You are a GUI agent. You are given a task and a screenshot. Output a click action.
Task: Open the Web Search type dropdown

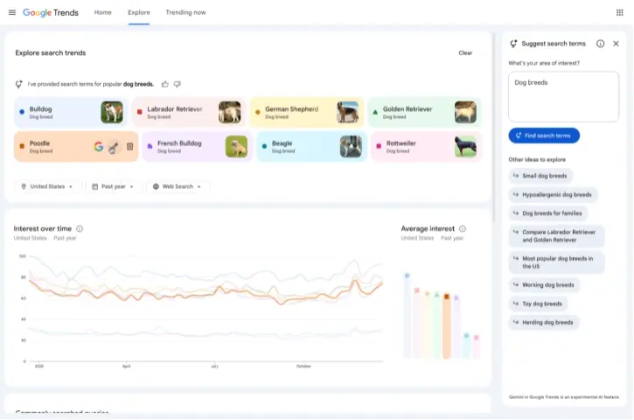pyautogui.click(x=178, y=186)
